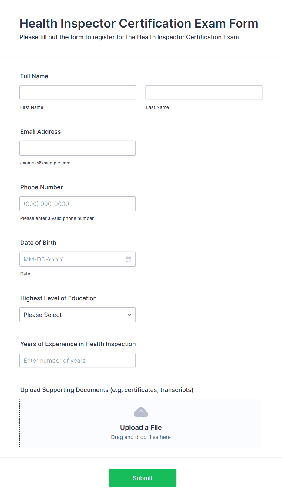
Task: Click the Email Address label
Action: pos(41,132)
